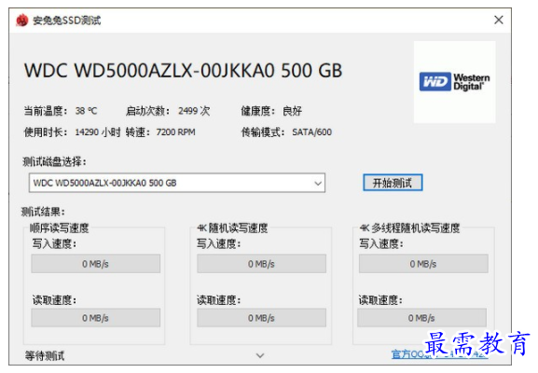Screen dimensions: 538x373
Task: Click sequential read speed 0 MB/s field
Action: point(95,318)
